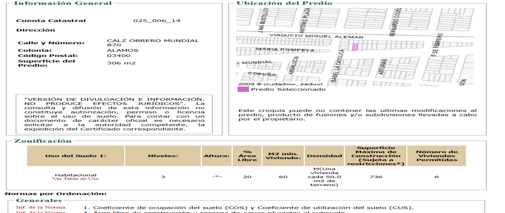Screen dimensions: 505x213
Task: Open the Ver Tabla de Uso link
Action: tap(76, 179)
